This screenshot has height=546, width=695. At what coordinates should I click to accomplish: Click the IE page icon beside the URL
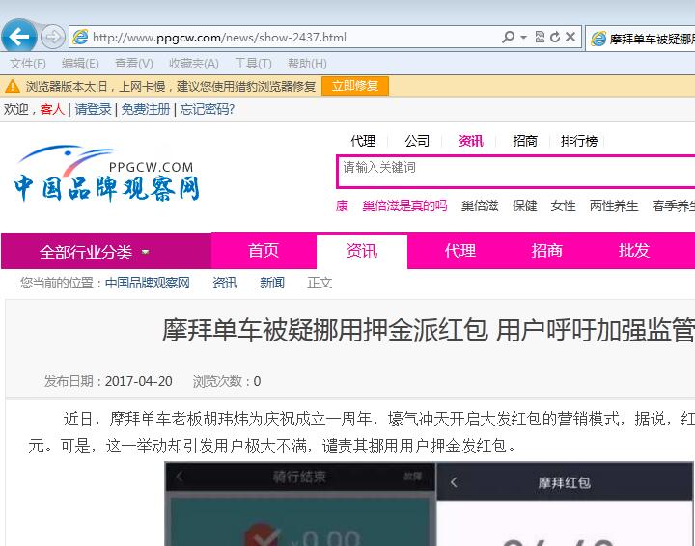[80, 38]
